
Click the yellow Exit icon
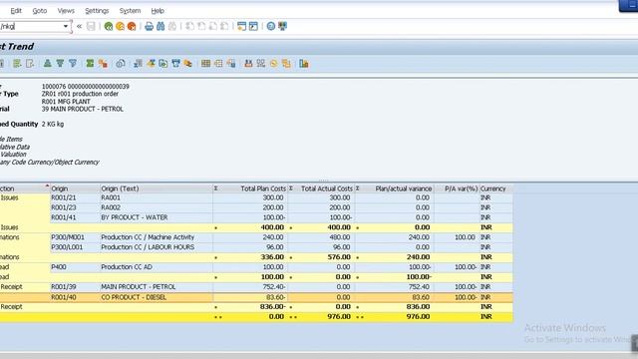[x=120, y=27]
